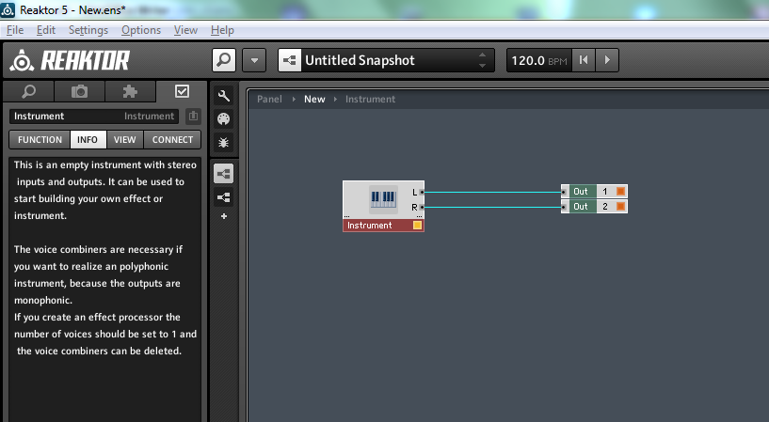
Task: Click the bug debug icon
Action: point(224,143)
